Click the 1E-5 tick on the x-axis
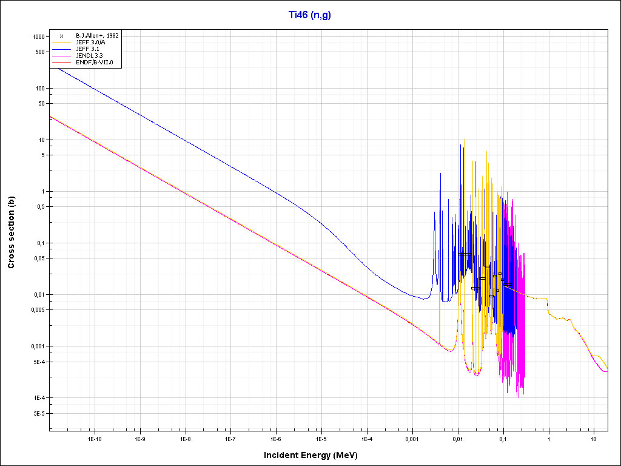Screen dimensions: 621x466 321,438
